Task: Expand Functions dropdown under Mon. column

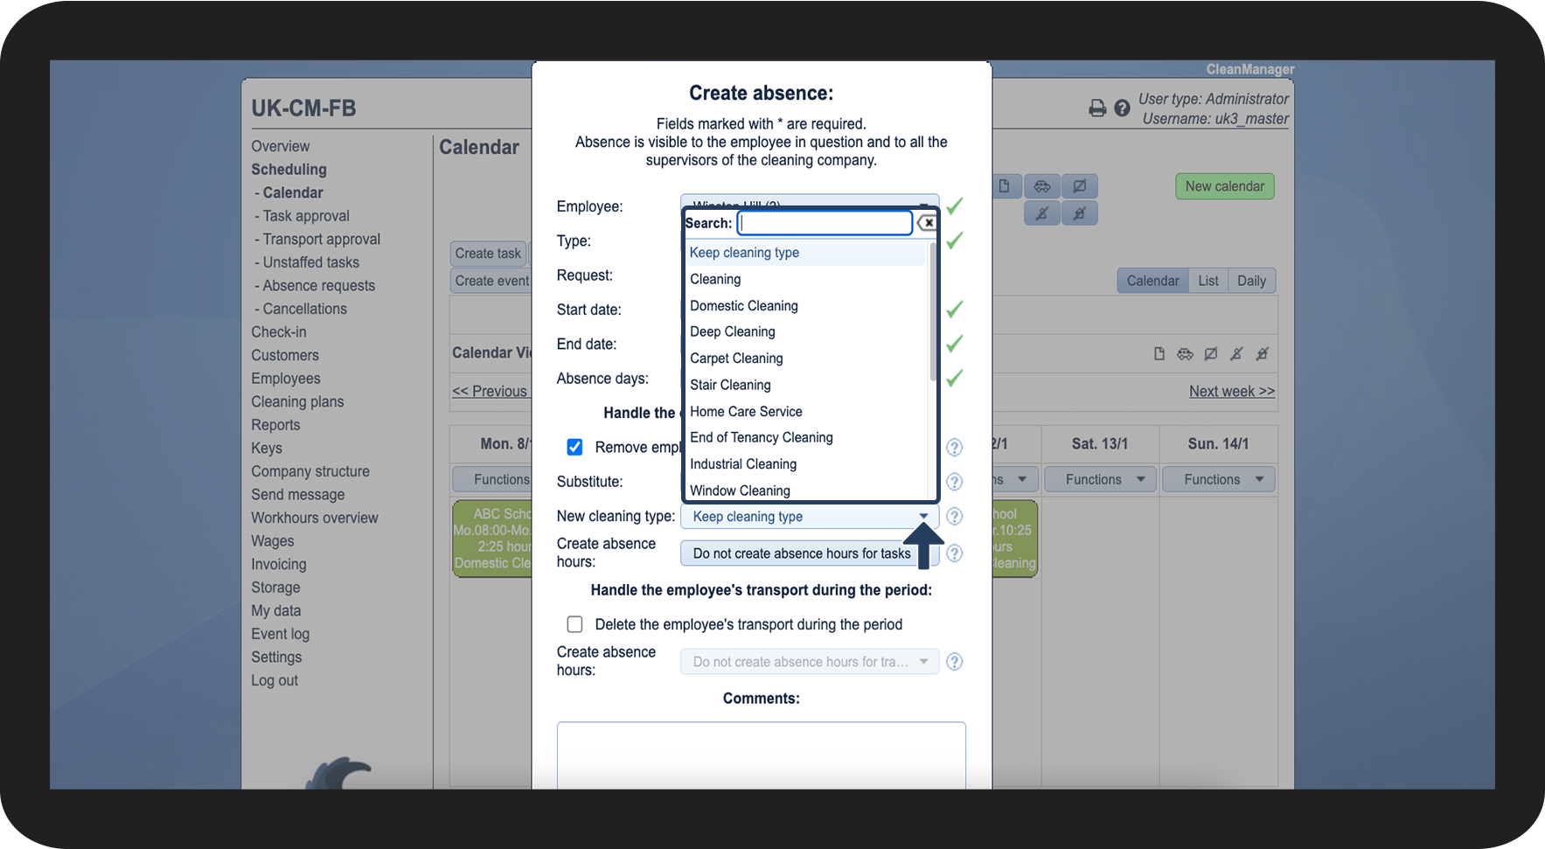Action: click(x=492, y=479)
